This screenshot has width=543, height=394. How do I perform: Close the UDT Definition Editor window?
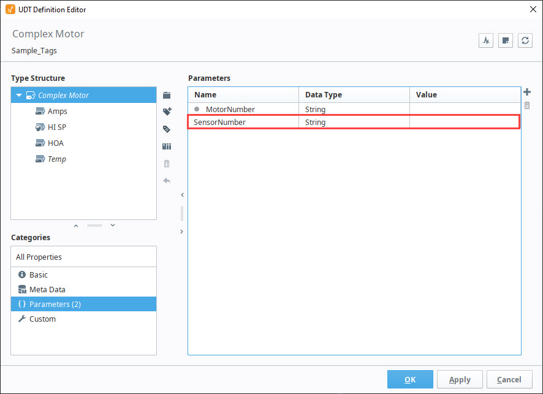coord(533,9)
